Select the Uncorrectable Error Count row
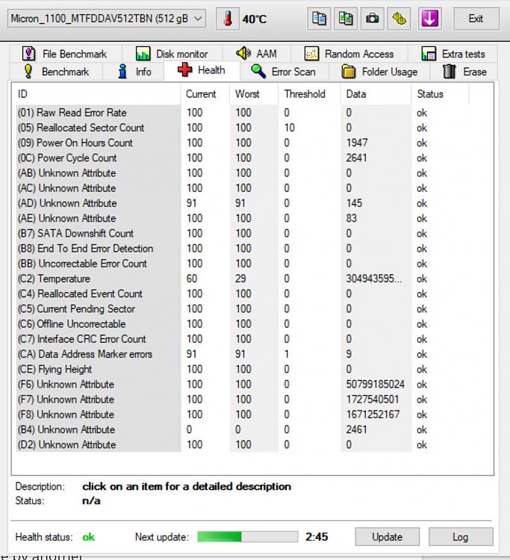The image size is (510, 560). coord(242,264)
